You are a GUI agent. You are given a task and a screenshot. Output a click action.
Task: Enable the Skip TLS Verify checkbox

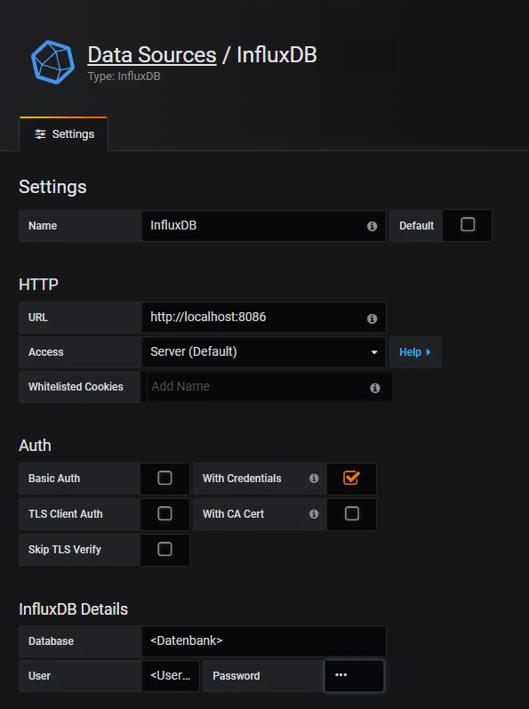pyautogui.click(x=164, y=549)
